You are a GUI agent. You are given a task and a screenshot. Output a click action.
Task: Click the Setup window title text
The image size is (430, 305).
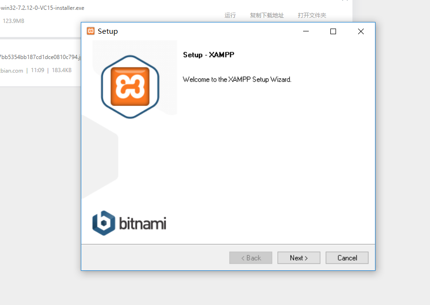coord(108,31)
